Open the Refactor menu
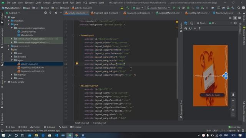 tap(57, 3)
